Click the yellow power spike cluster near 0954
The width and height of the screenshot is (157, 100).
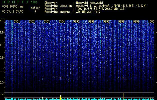[60, 97]
